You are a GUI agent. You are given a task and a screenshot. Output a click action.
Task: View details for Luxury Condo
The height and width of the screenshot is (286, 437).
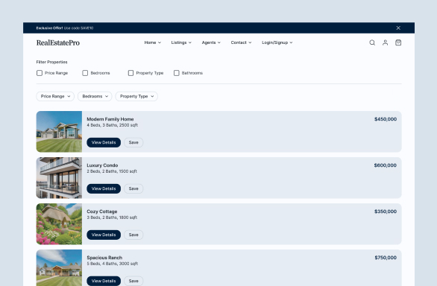104,189
